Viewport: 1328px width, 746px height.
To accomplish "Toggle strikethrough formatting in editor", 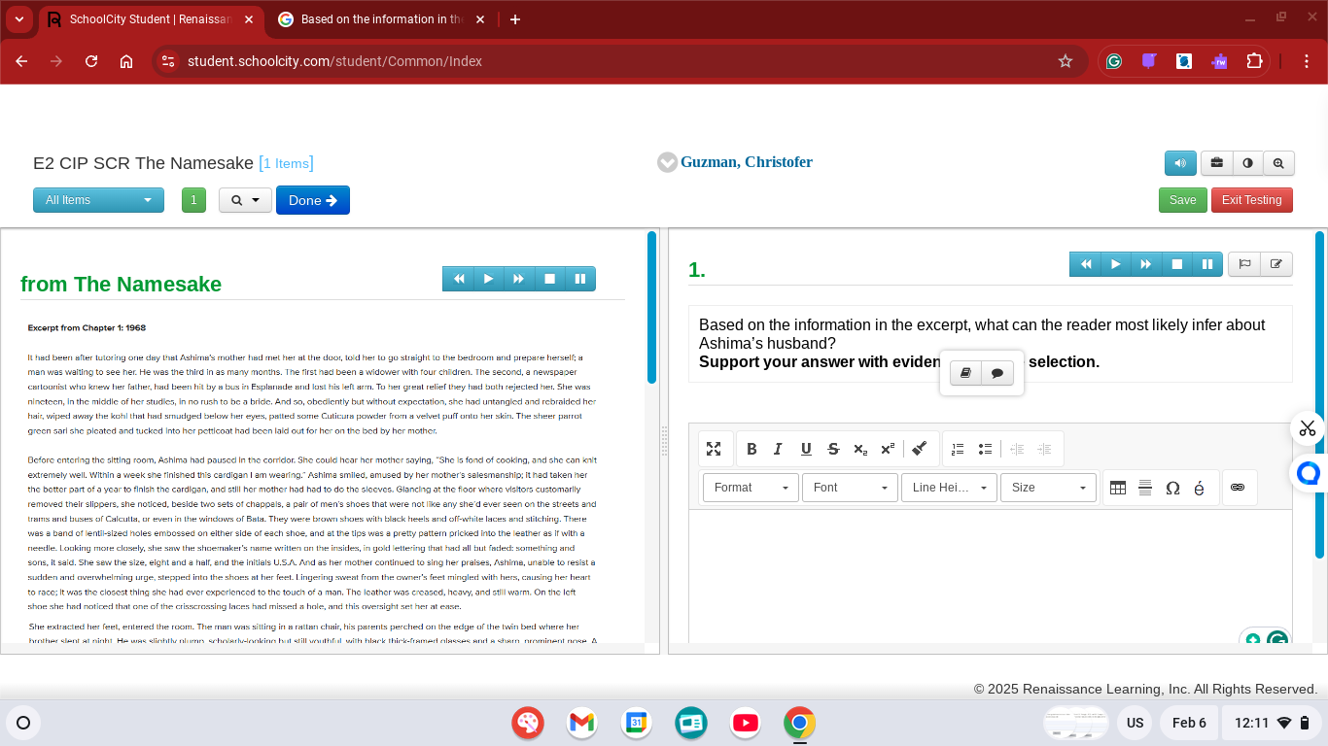I will click(x=833, y=449).
